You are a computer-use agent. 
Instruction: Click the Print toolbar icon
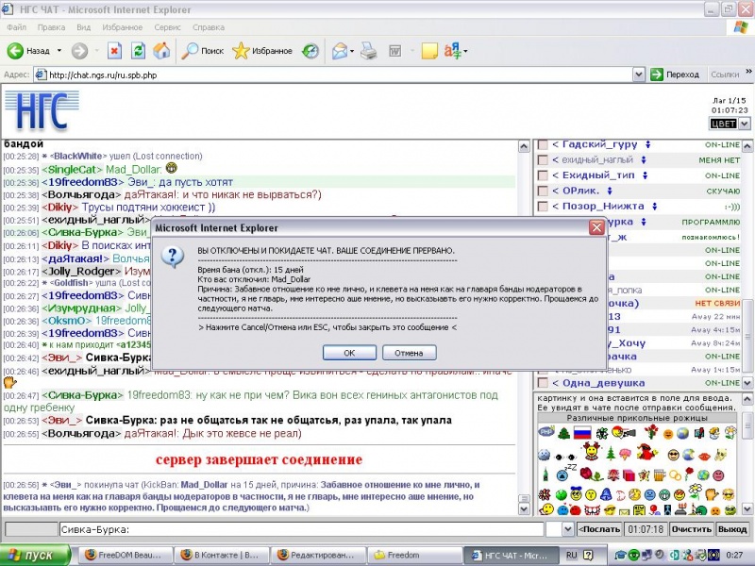tap(369, 51)
